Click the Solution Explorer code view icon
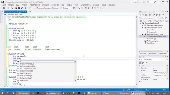The width and height of the screenshot is (170, 95). tap(163, 15)
